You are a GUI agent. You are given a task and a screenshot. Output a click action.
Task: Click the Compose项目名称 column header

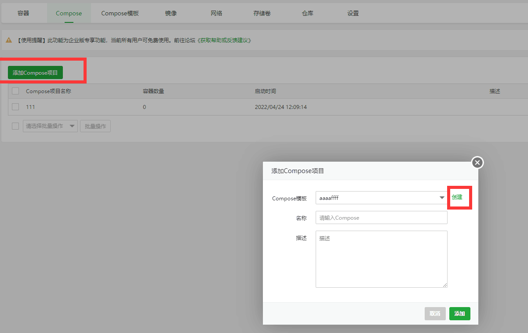click(x=48, y=91)
